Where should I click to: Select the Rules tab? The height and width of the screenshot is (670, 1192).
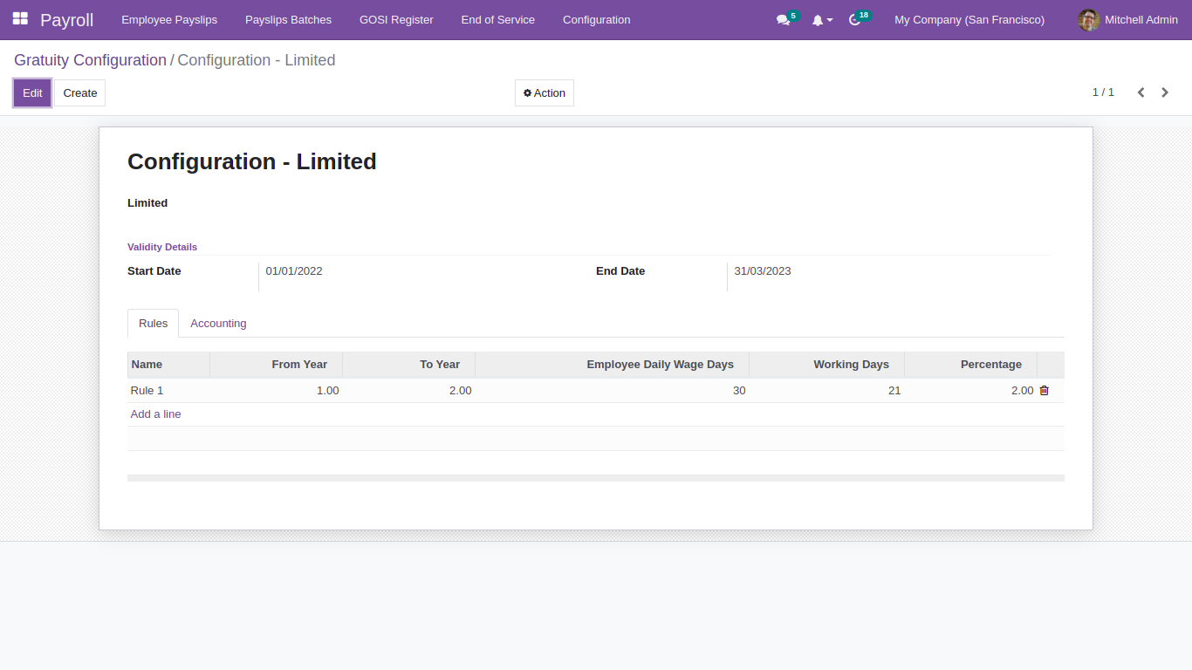[153, 324]
